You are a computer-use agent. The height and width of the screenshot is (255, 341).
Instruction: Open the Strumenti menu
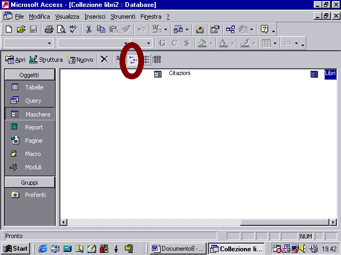pyautogui.click(x=123, y=17)
